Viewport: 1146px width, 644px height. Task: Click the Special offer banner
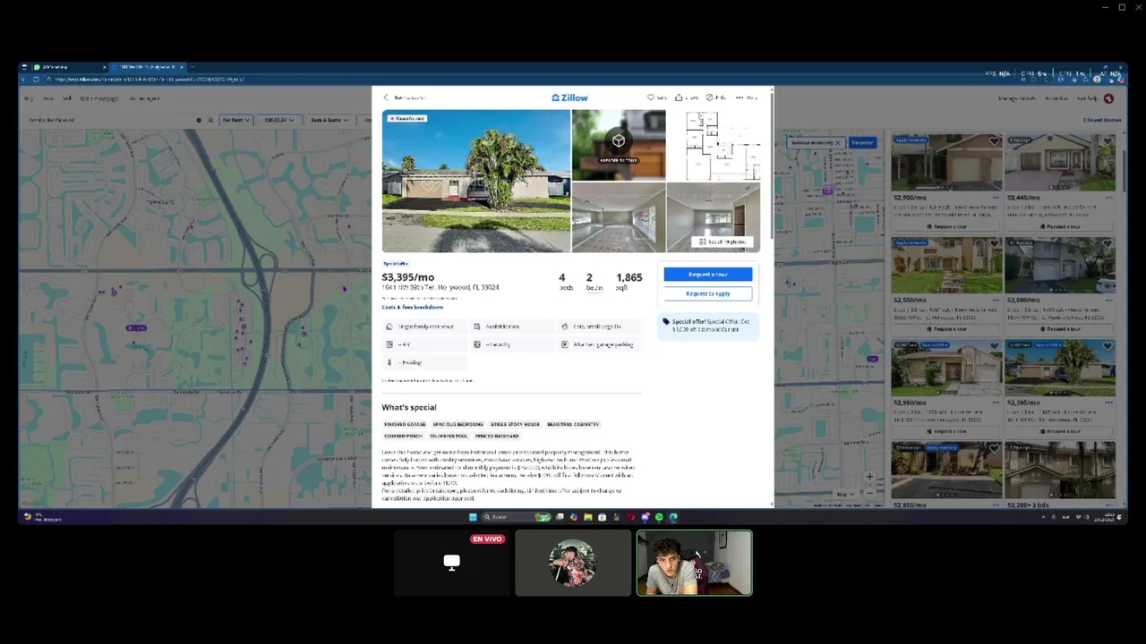click(x=708, y=326)
